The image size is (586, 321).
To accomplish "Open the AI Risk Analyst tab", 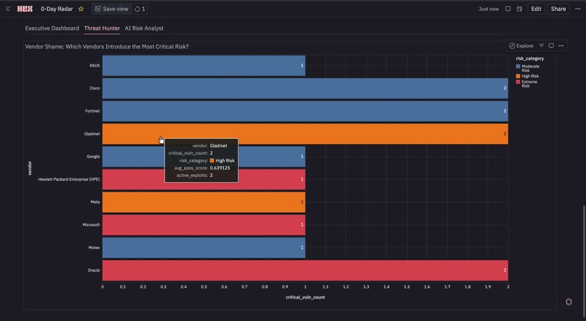I will [144, 28].
